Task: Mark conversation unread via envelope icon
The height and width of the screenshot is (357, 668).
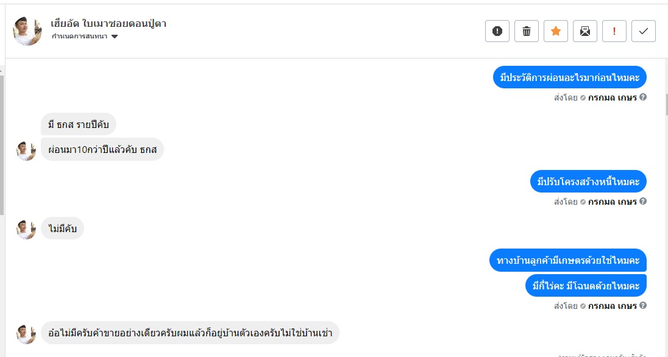Action: coord(585,31)
